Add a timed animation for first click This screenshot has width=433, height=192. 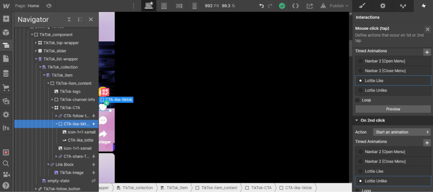point(427,52)
